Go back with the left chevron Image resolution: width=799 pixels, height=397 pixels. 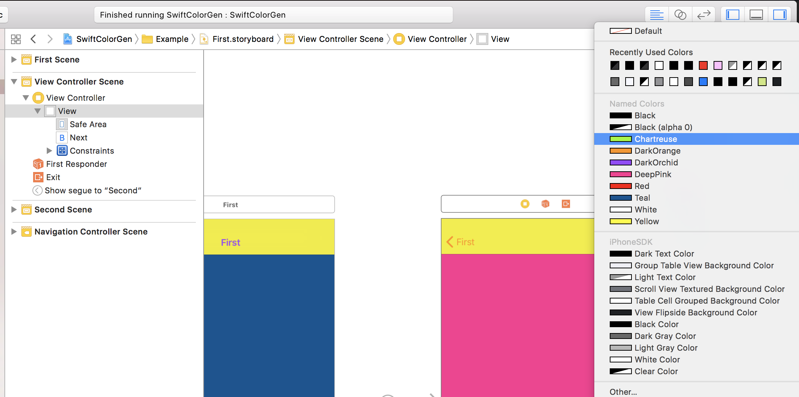click(x=34, y=39)
